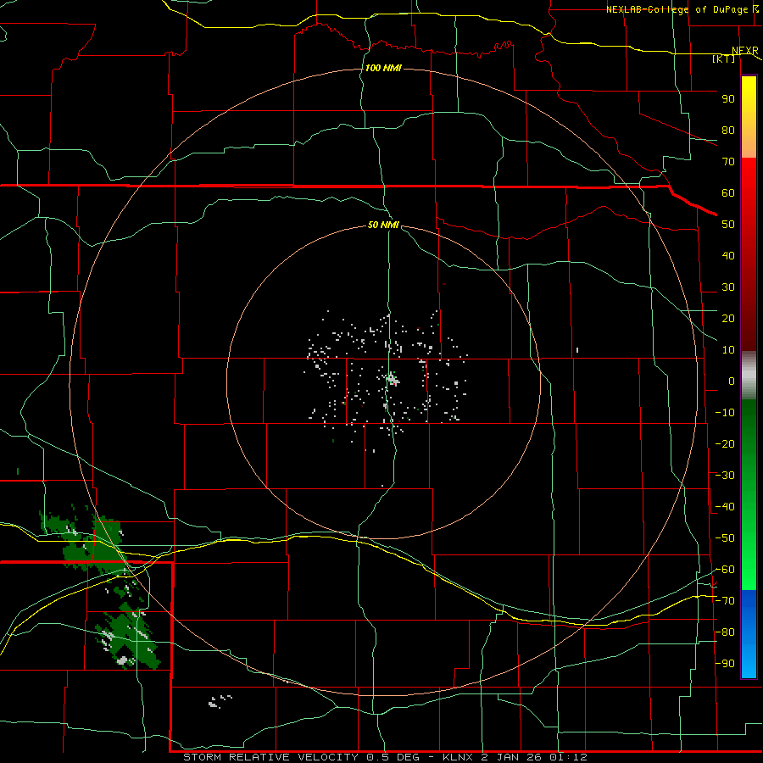The height and width of the screenshot is (763, 763).
Task: Click the -30 knot scale label
Action: 725,476
